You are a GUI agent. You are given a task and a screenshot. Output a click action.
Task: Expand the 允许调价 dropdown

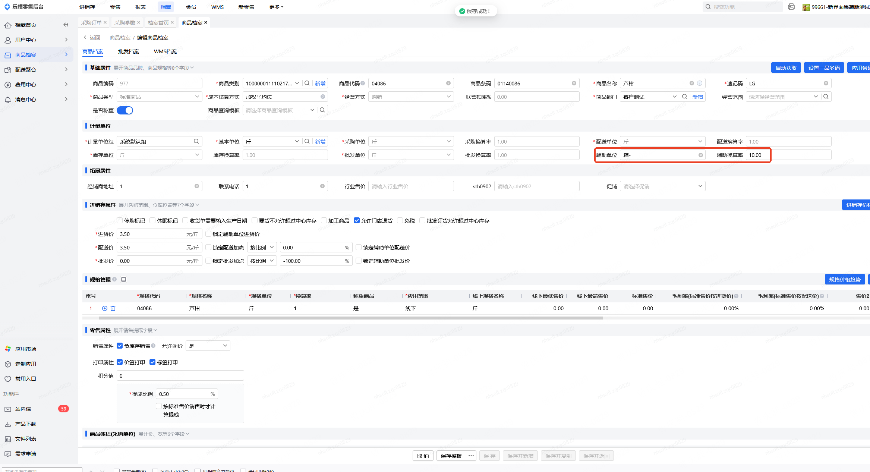(x=208, y=346)
